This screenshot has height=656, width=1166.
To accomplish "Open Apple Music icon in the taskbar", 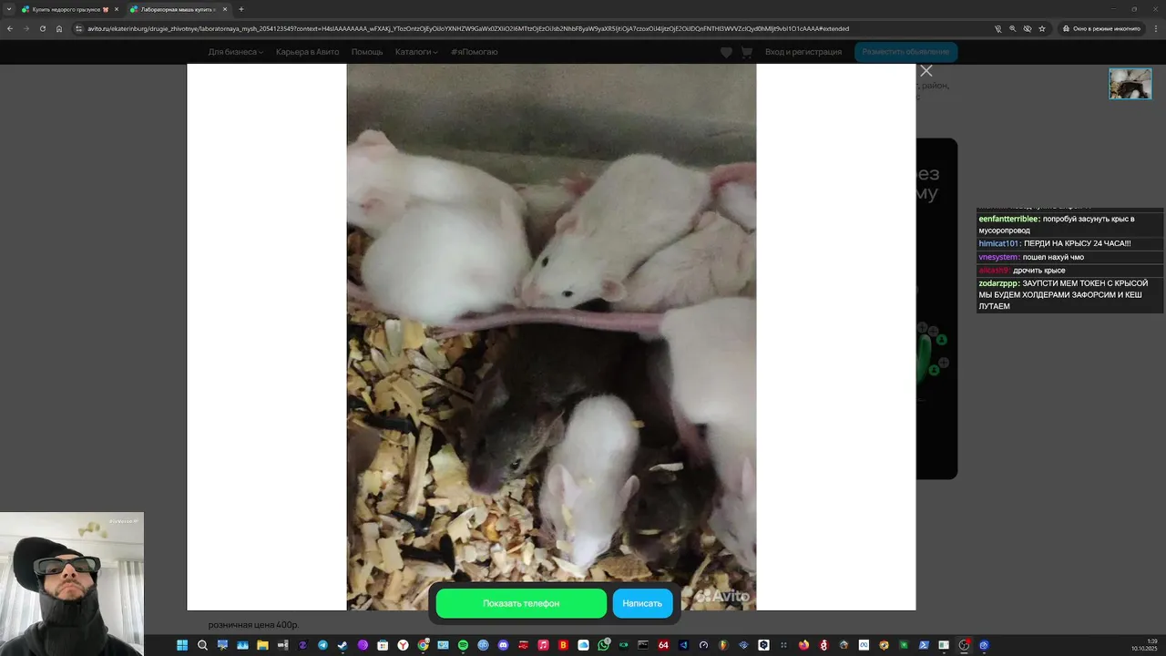I will 544,645.
